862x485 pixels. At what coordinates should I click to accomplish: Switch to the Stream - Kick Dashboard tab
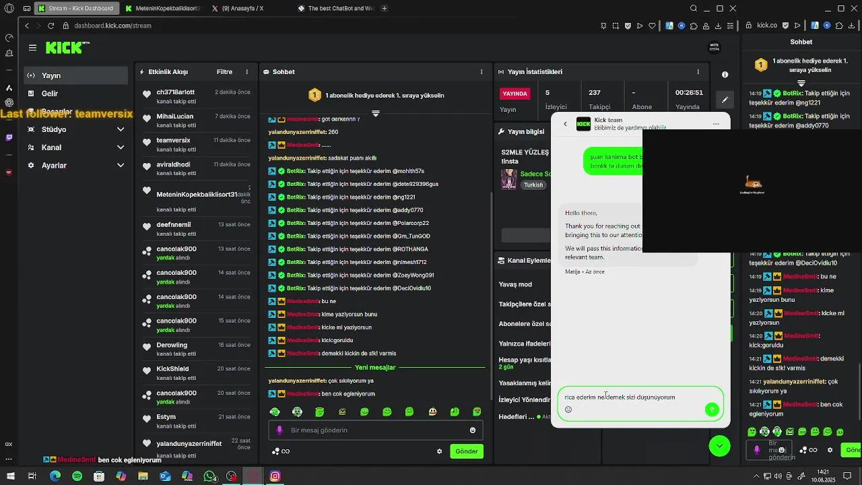click(x=76, y=9)
